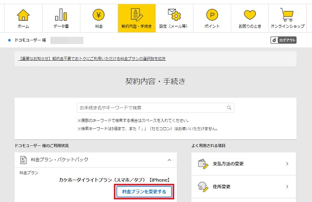
Task: Select the データ量 menu label
Action: pos(61,26)
